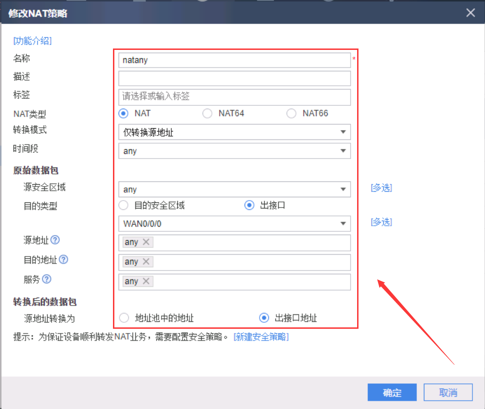The height and width of the screenshot is (409, 485).
Task: Click the 功能介绍 link
Action: pos(32,41)
